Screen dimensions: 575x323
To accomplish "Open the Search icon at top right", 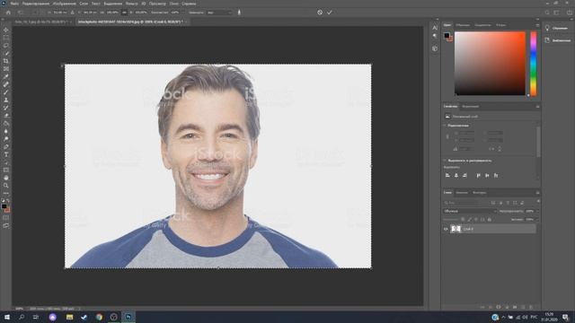I will pos(547,12).
